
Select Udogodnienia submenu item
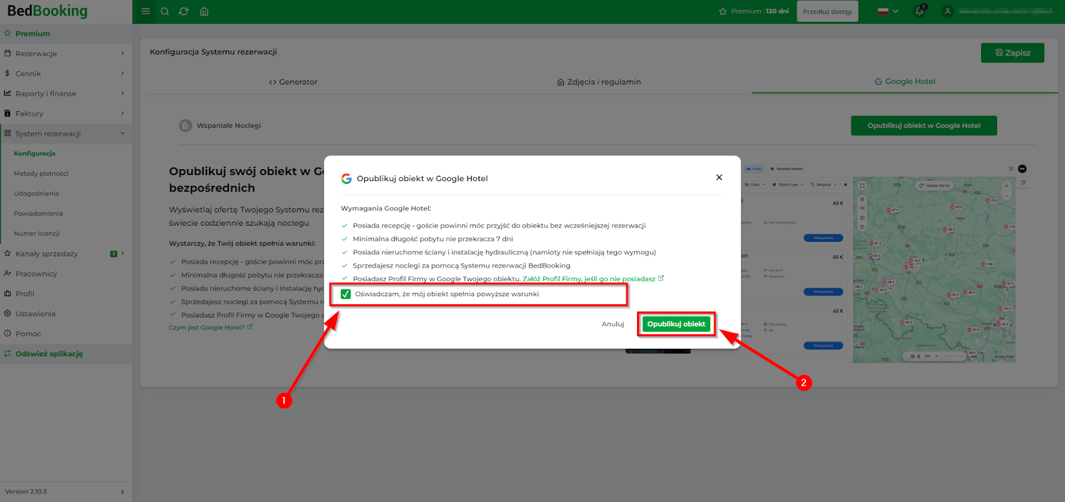click(x=37, y=194)
